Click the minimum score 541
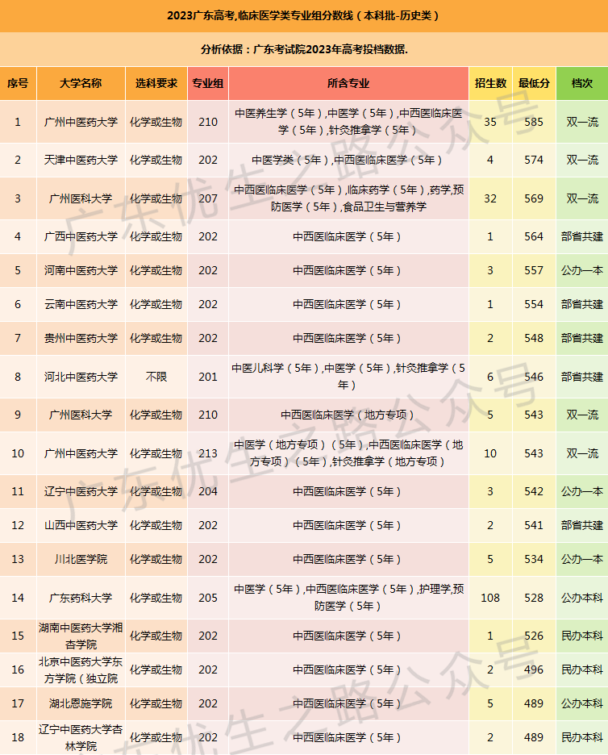This screenshot has height=755, width=608. coord(534,525)
